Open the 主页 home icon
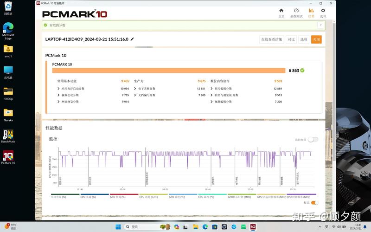 tap(281, 13)
